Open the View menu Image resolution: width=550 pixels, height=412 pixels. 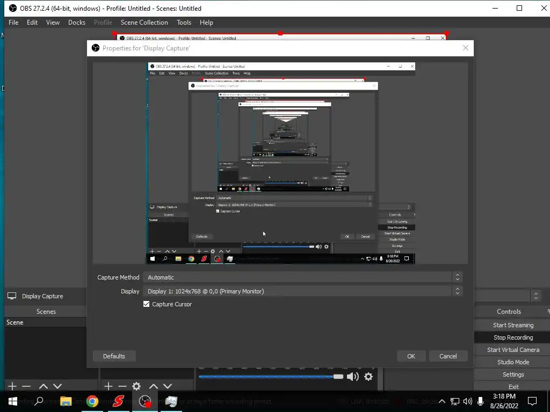click(x=53, y=23)
